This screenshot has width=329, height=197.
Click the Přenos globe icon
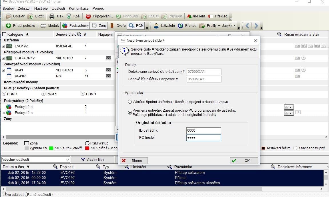(181, 26)
